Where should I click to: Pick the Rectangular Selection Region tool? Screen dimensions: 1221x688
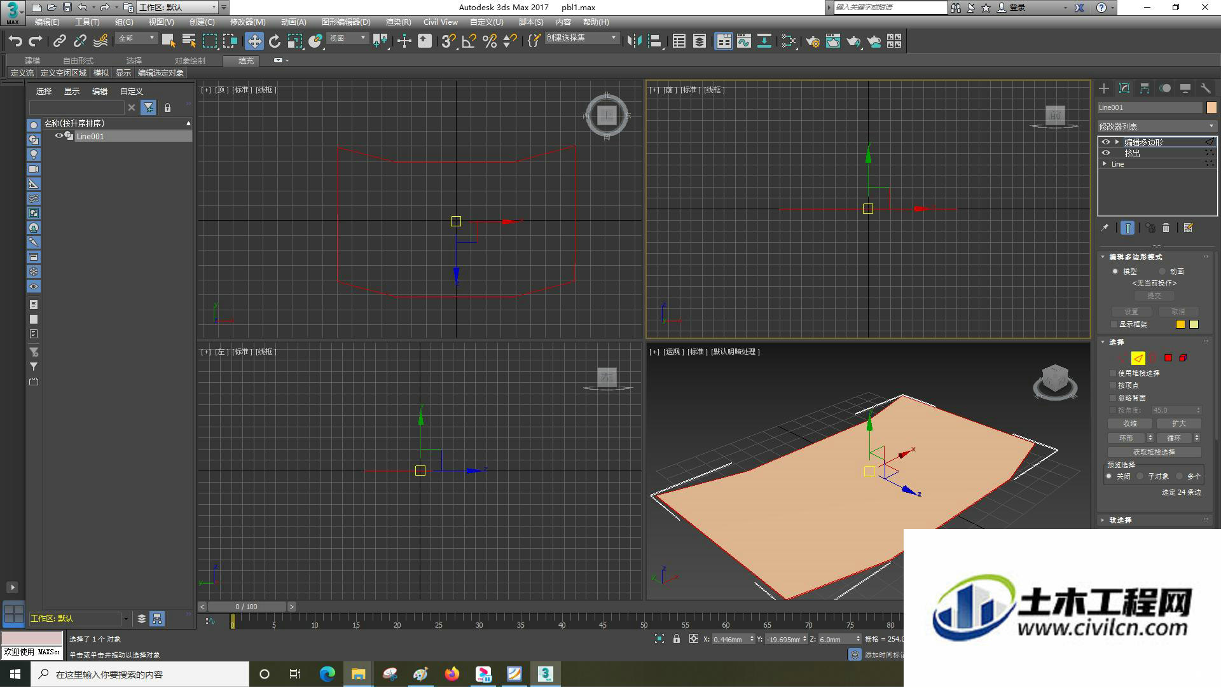click(x=209, y=41)
